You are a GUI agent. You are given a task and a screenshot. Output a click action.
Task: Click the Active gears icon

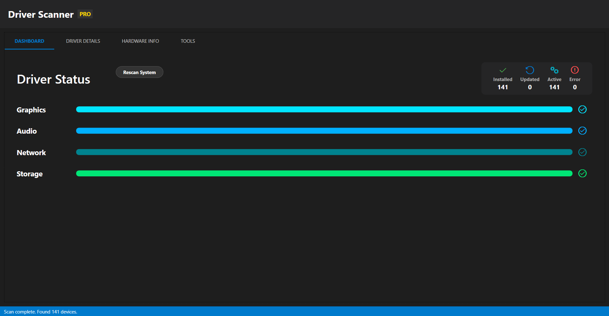(x=554, y=70)
